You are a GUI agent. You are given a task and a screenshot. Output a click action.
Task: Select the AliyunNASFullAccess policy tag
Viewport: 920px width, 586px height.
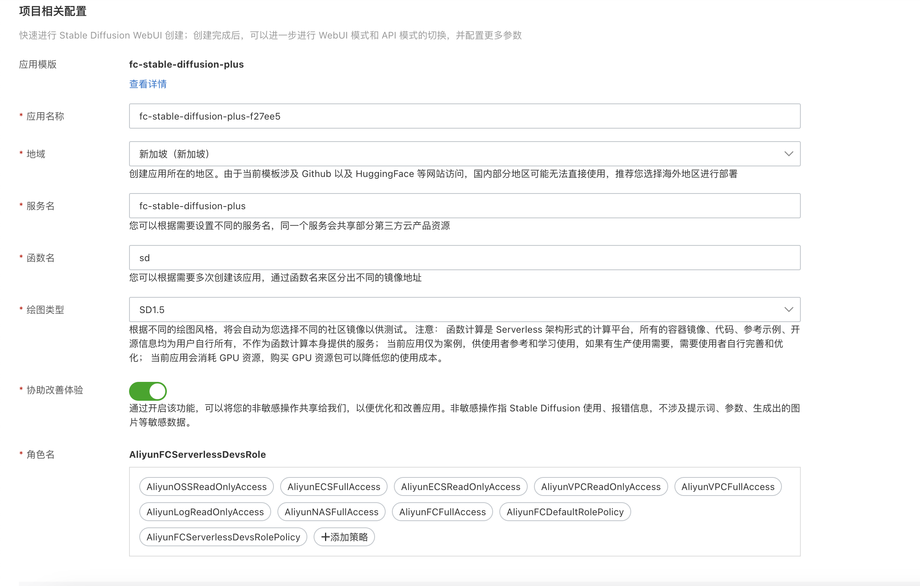click(x=331, y=512)
